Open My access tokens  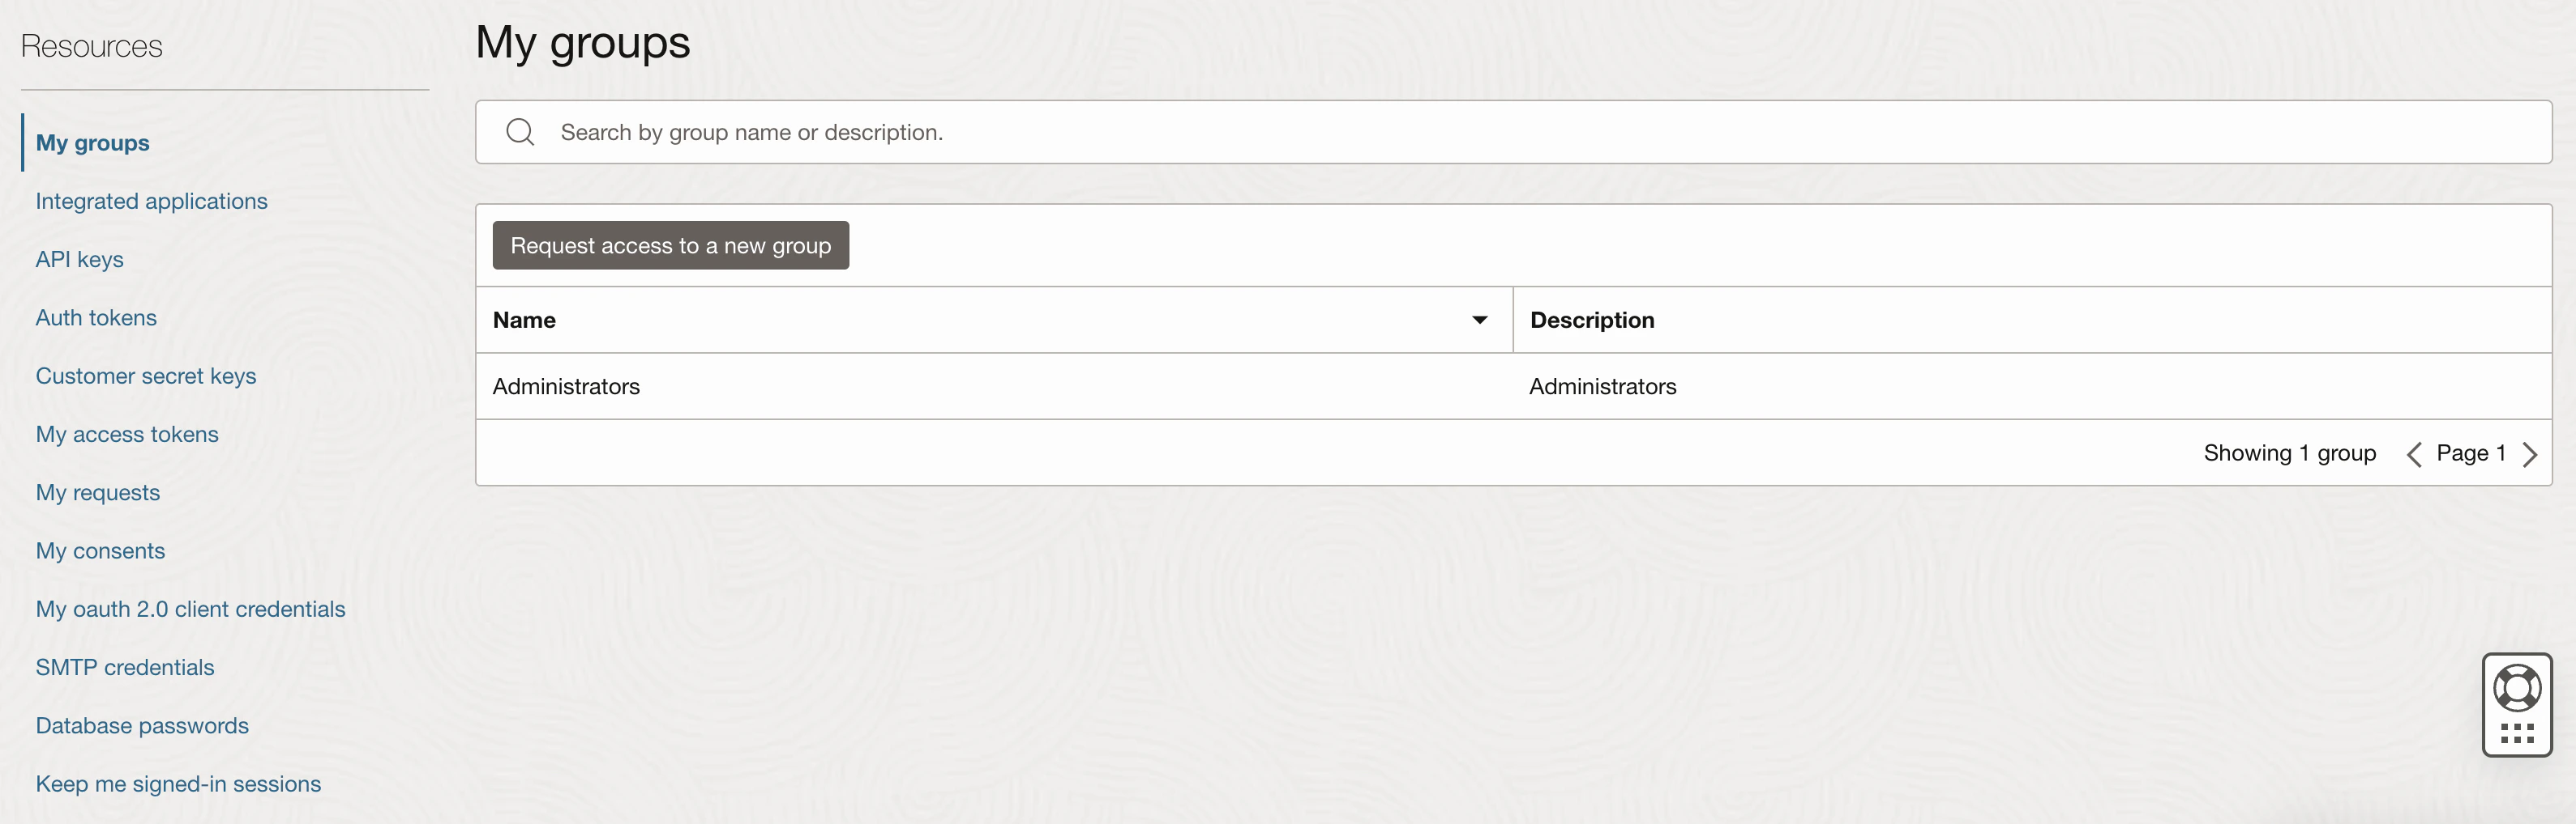tap(127, 434)
